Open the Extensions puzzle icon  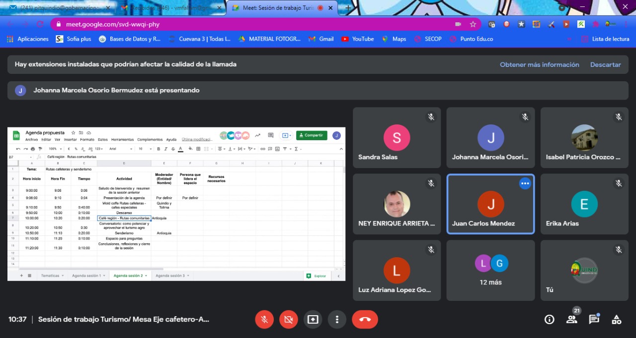point(596,24)
